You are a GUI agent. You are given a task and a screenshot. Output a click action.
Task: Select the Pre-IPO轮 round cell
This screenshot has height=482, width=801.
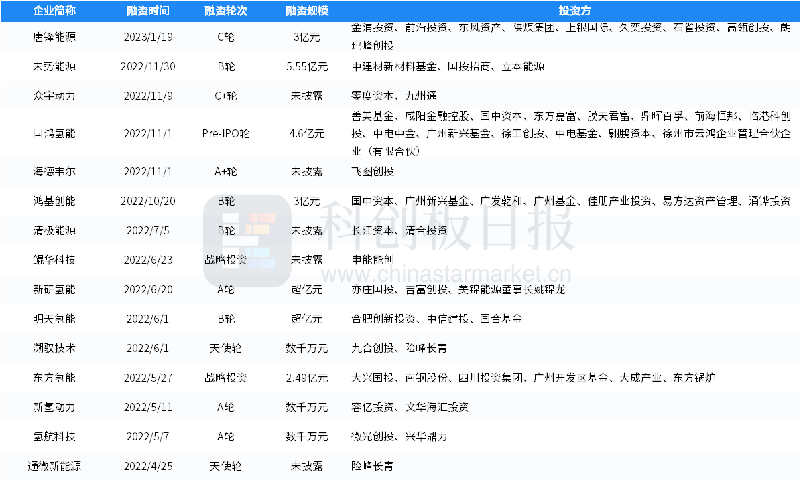click(x=225, y=133)
